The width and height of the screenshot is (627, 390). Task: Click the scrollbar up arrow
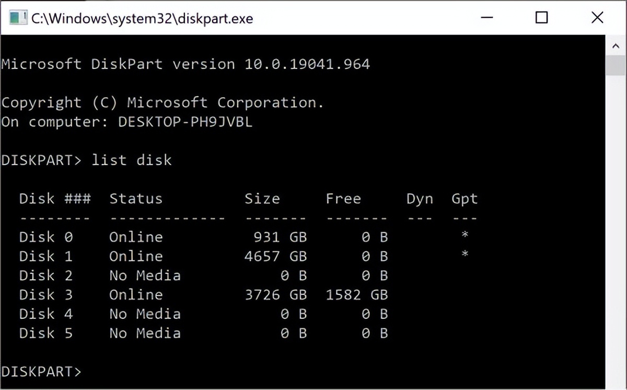point(615,45)
